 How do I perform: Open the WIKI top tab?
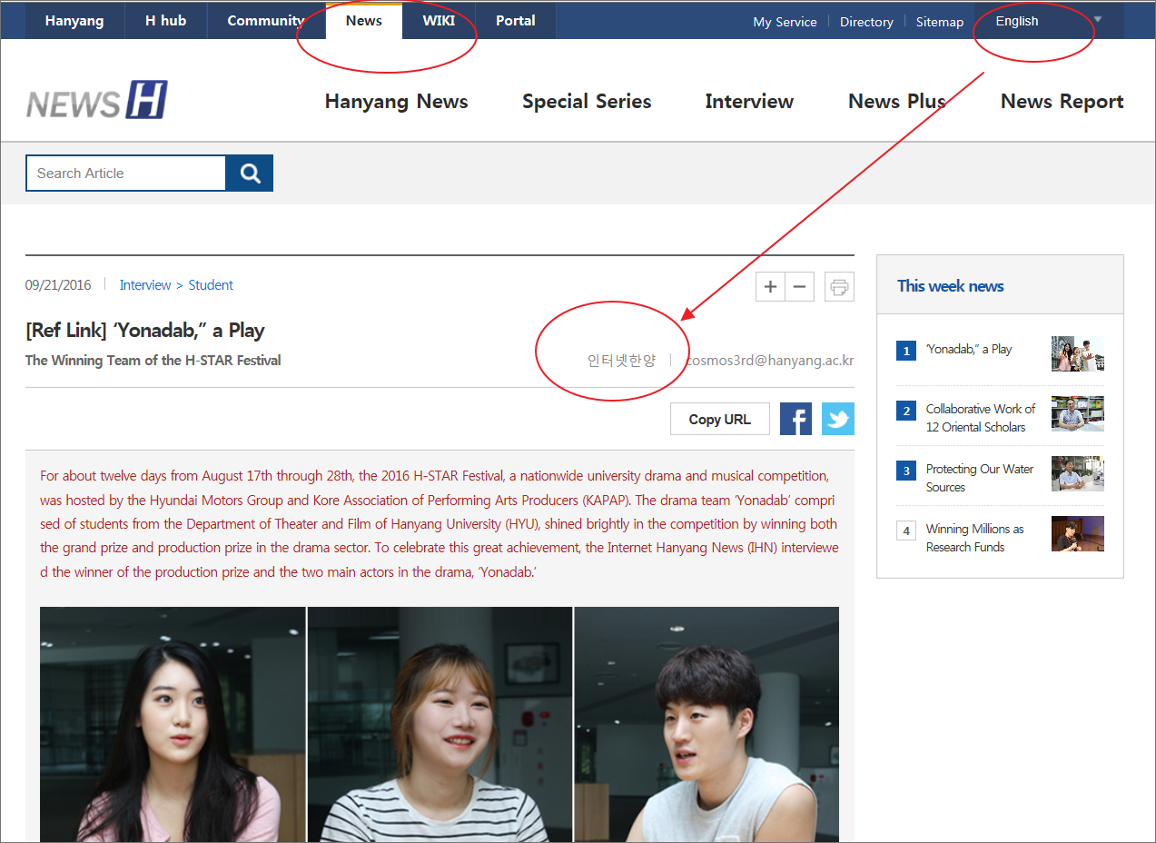439,21
